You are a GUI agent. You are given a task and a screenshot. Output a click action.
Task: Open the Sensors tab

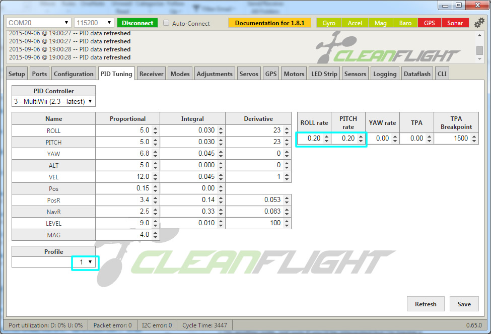point(355,74)
